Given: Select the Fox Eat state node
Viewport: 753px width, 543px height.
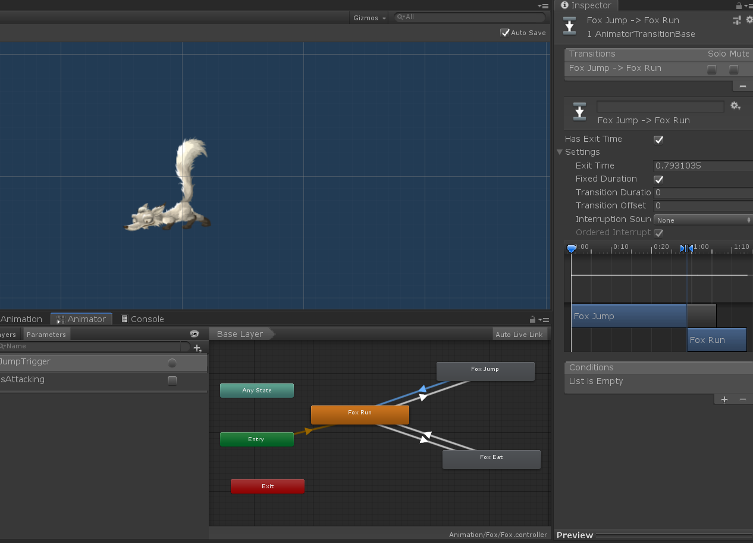Looking at the screenshot, I should (x=491, y=459).
